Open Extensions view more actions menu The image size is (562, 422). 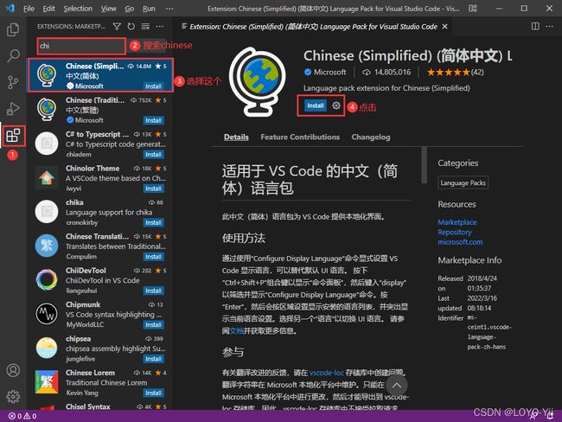click(x=160, y=26)
